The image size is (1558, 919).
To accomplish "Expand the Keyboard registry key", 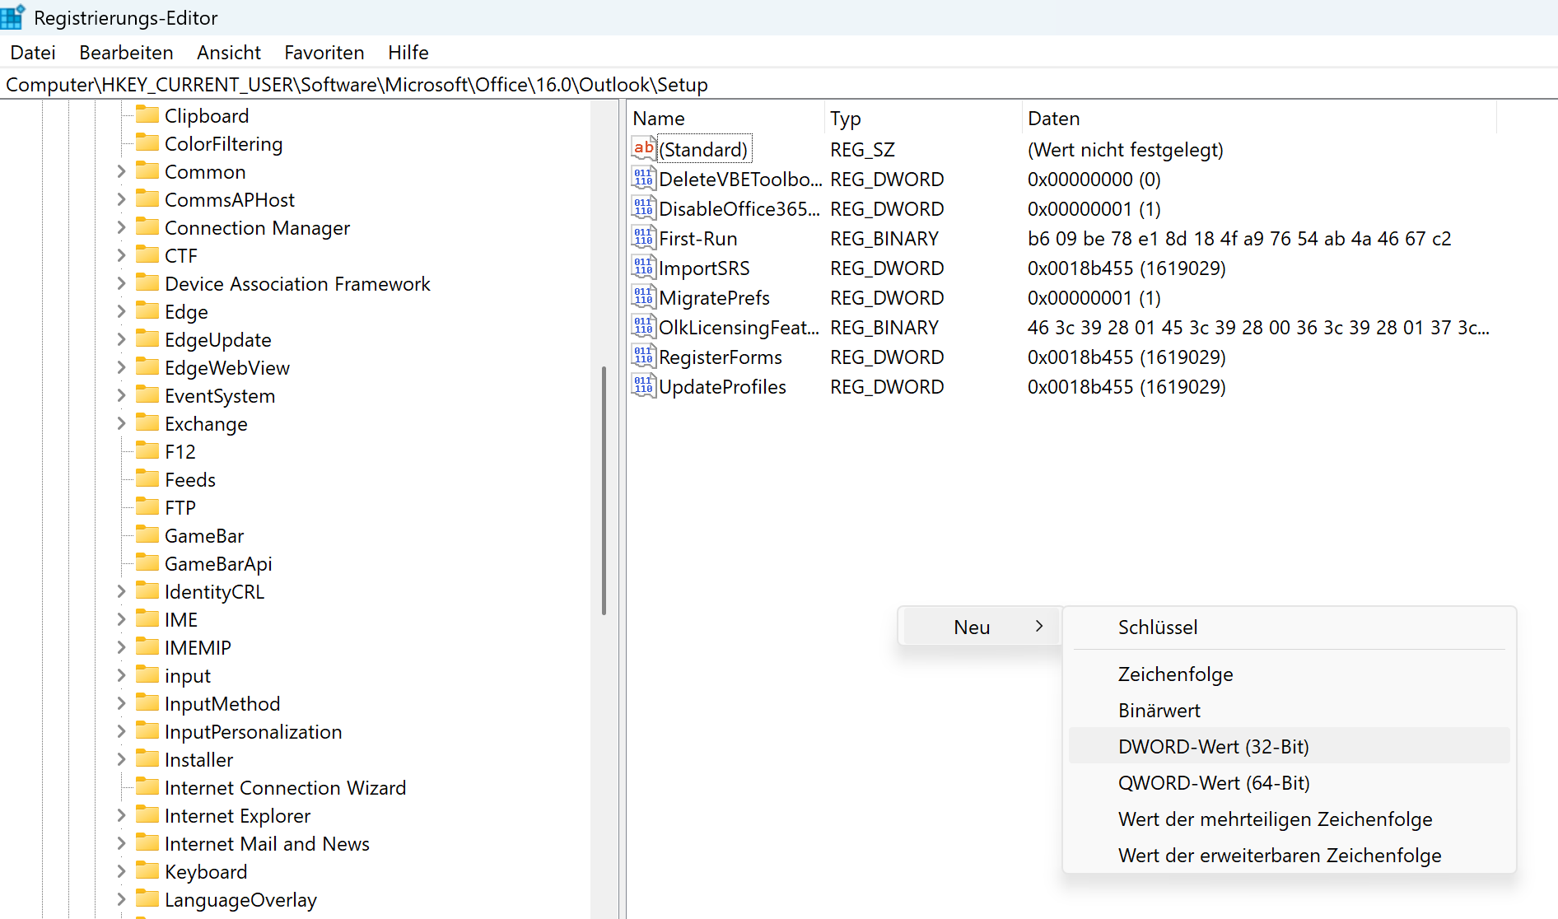I will [x=121, y=871].
